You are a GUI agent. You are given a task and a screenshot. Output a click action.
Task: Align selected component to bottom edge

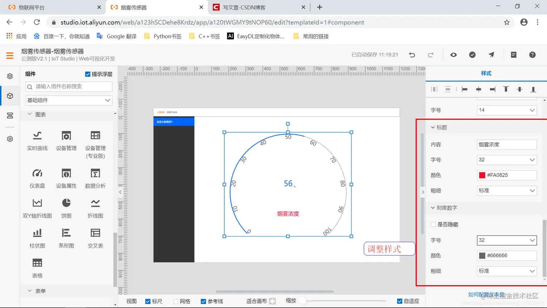coord(533,89)
